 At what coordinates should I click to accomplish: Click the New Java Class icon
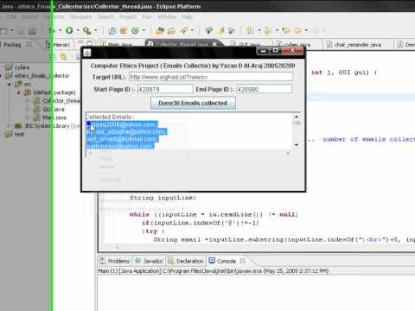tap(135, 30)
